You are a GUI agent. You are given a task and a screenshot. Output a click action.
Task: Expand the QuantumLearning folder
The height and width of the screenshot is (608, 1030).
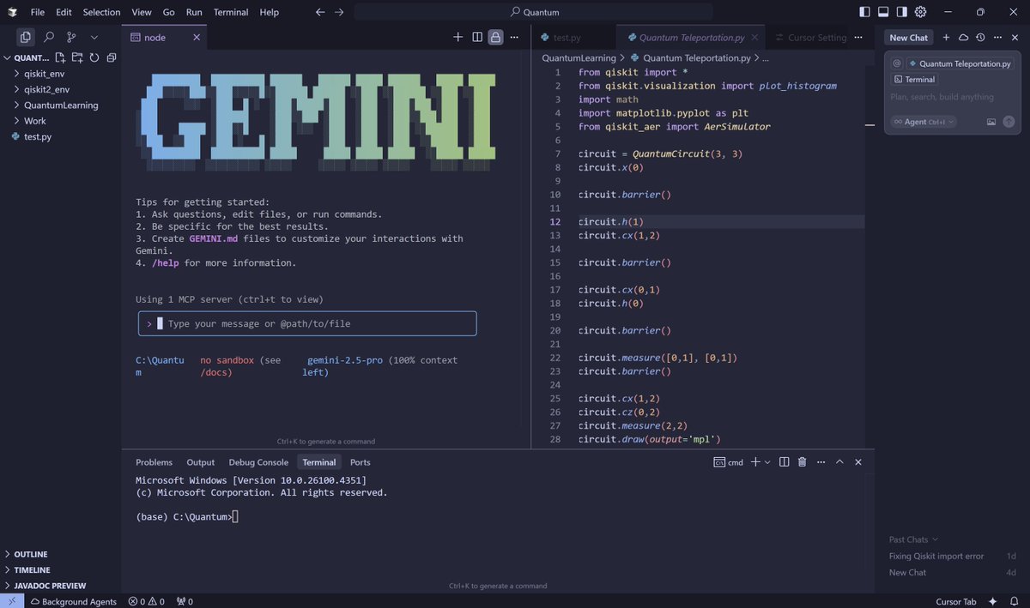coord(60,105)
